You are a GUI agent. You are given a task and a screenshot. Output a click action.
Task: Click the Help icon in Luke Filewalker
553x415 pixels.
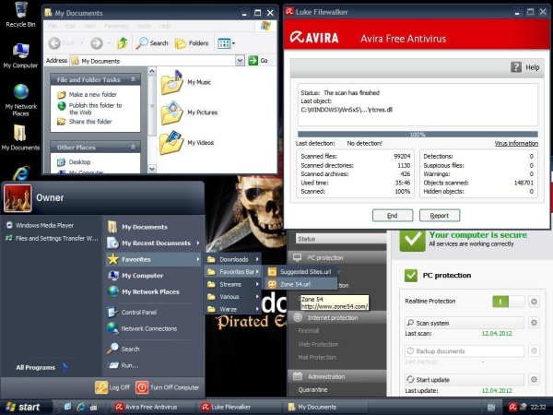(516, 67)
